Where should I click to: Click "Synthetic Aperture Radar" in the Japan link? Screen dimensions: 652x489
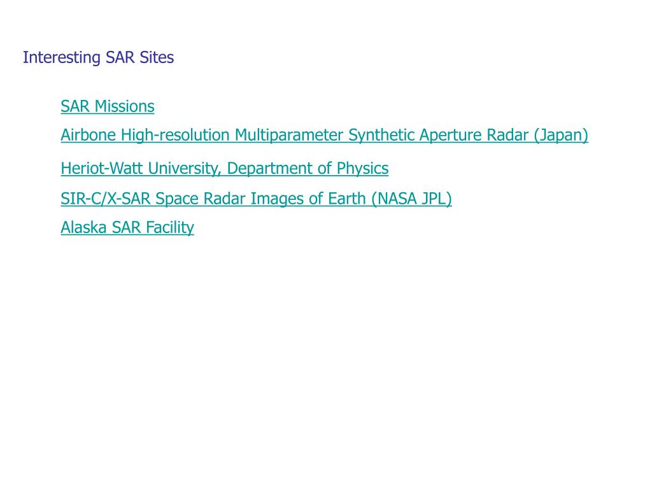tap(438, 135)
